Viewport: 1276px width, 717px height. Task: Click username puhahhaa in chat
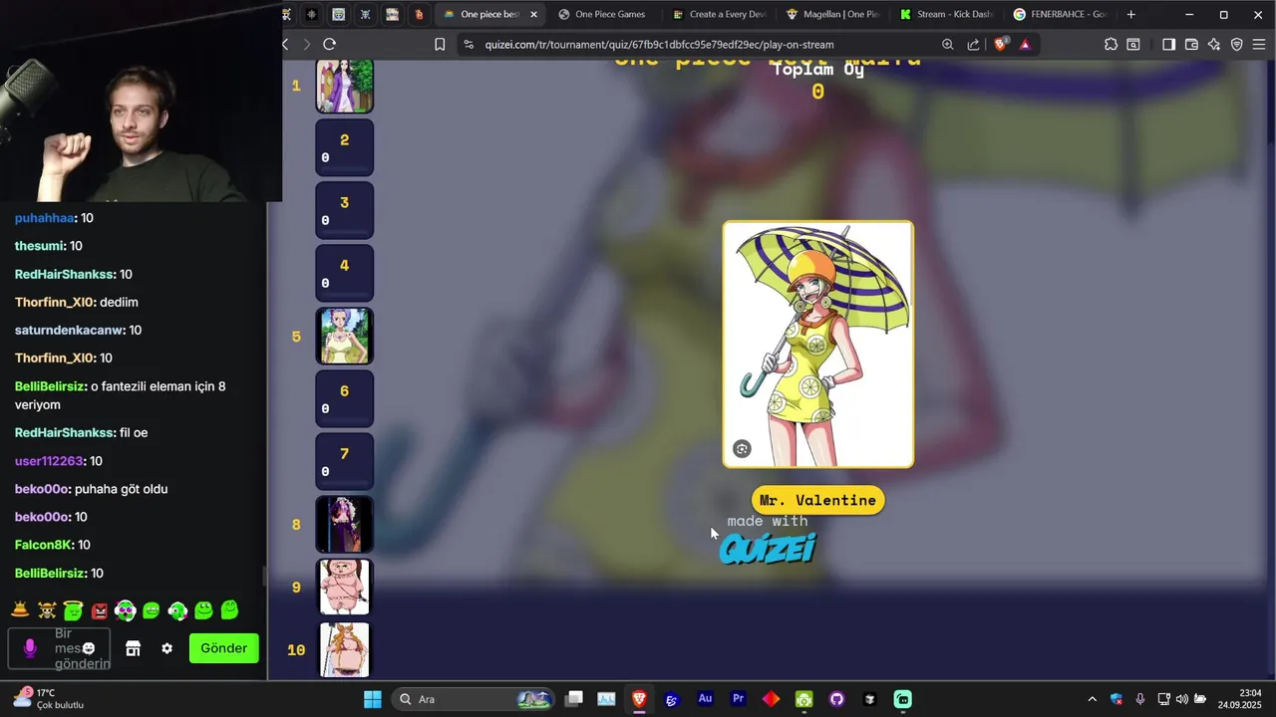pos(44,218)
